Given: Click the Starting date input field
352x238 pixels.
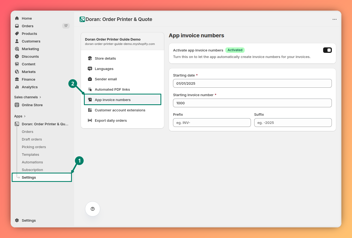Looking at the screenshot, I should pyautogui.click(x=252, y=83).
